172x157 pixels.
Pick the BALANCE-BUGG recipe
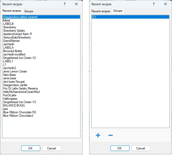coord(41,105)
